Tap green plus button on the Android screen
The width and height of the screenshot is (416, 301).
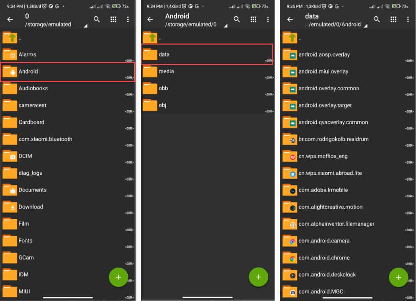pos(258,277)
